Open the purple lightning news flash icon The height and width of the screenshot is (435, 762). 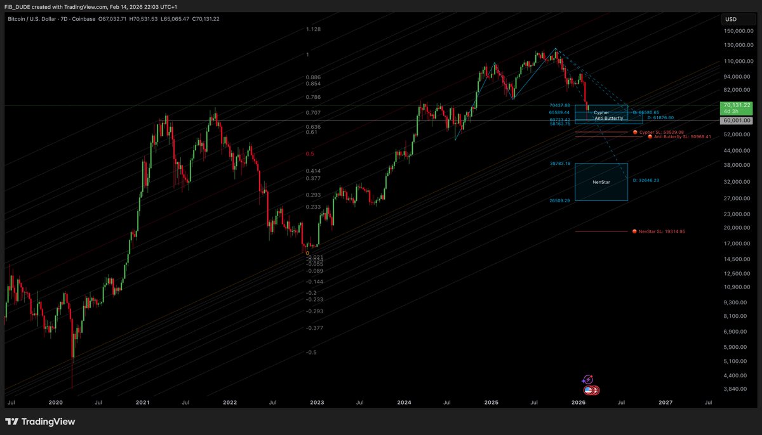coord(589,379)
